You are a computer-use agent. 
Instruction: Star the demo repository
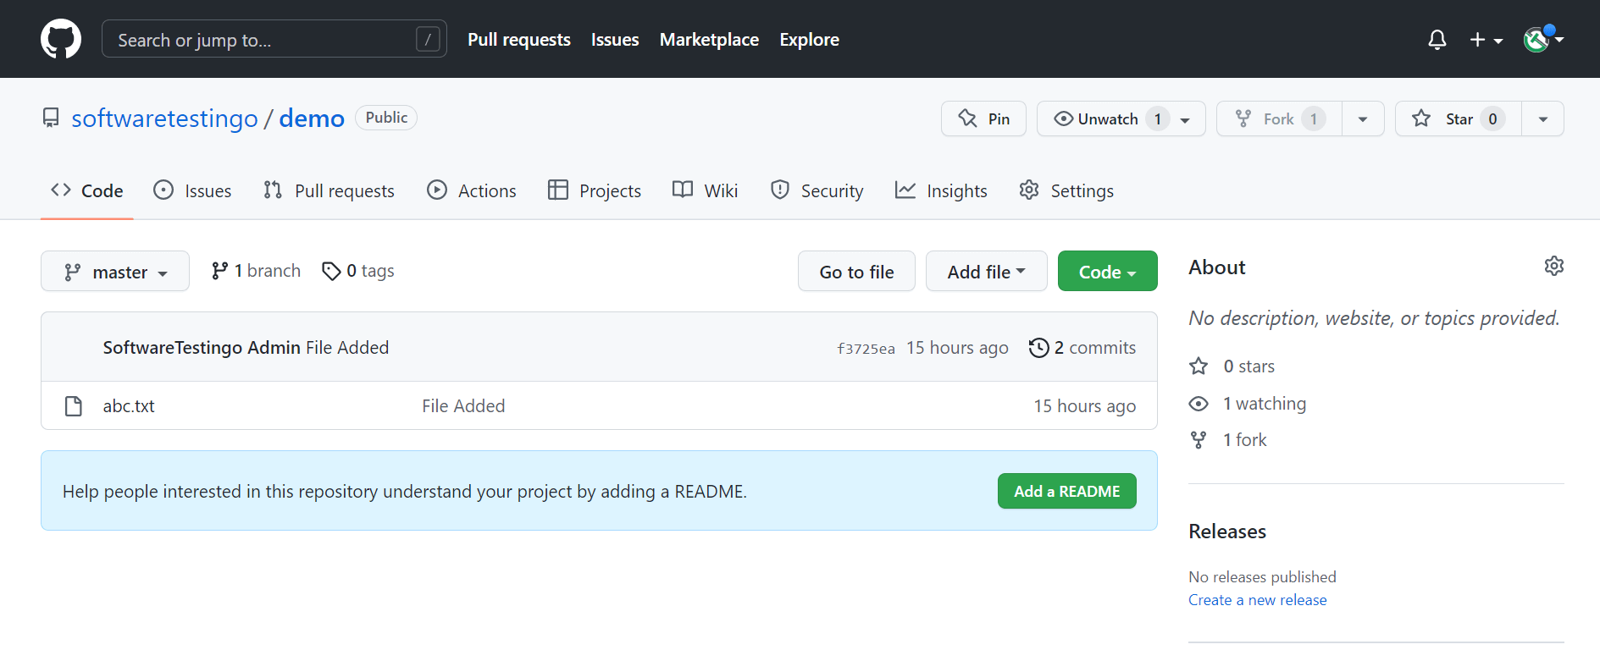1458,118
